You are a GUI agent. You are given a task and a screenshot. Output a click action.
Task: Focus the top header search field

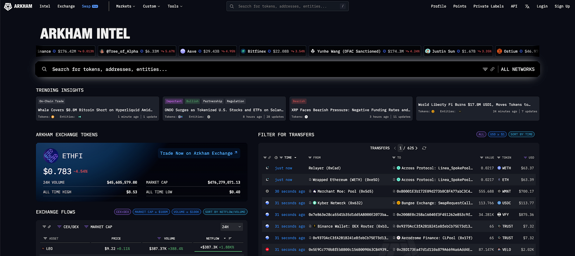[x=287, y=6]
